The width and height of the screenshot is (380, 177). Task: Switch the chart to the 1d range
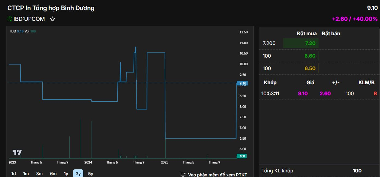coord(14,174)
